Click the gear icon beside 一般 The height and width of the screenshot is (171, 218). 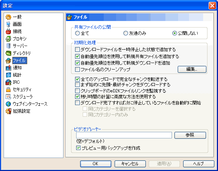point(8,17)
